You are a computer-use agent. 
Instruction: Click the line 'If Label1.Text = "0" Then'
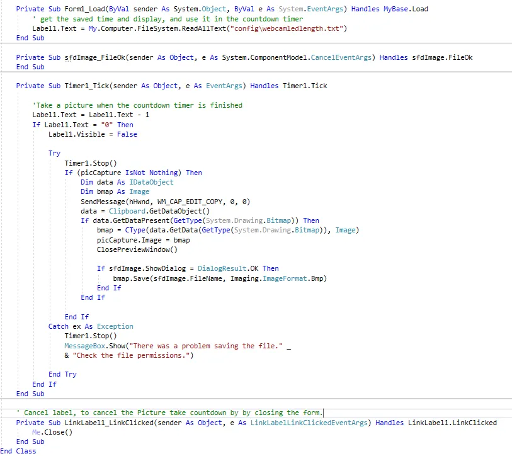tap(82, 125)
